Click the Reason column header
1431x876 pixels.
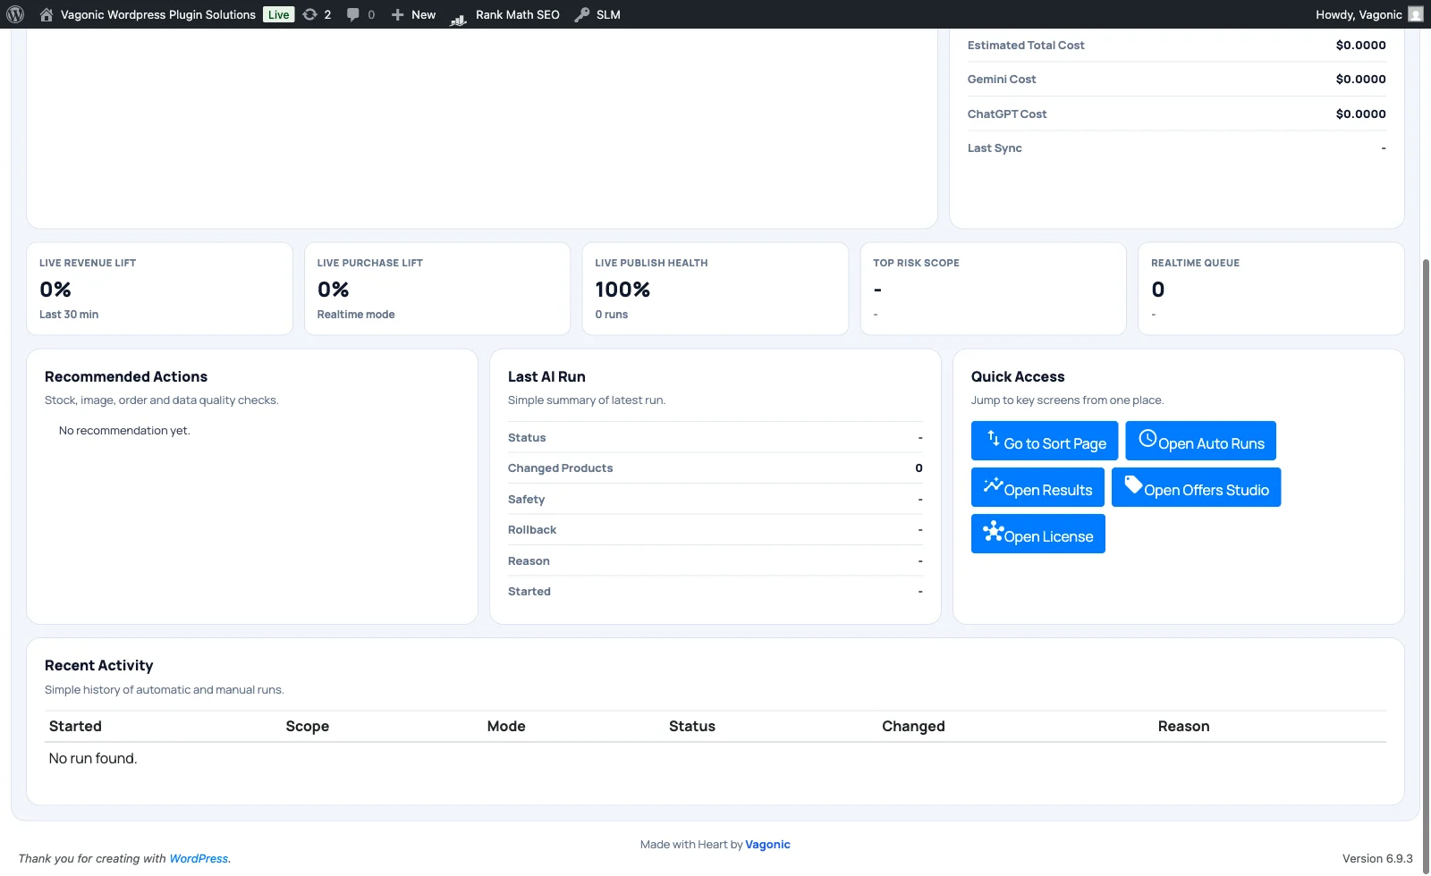pos(1183,726)
